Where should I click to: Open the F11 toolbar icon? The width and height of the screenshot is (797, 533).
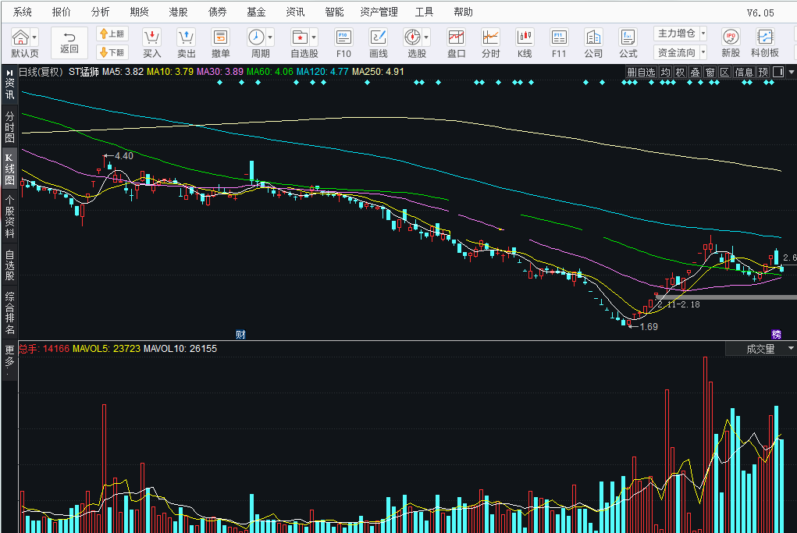point(559,37)
